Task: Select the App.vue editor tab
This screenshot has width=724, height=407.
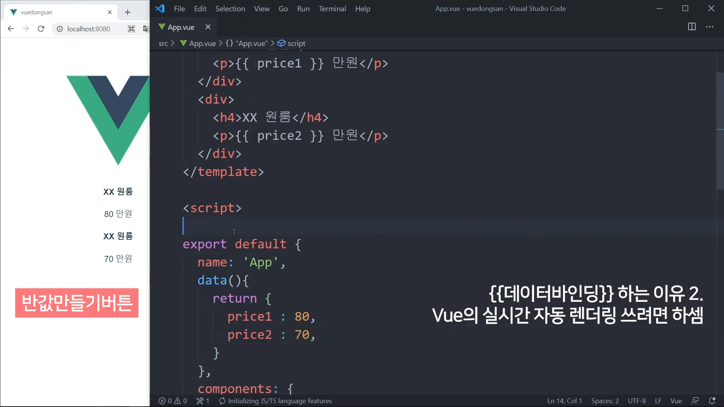Action: click(181, 27)
